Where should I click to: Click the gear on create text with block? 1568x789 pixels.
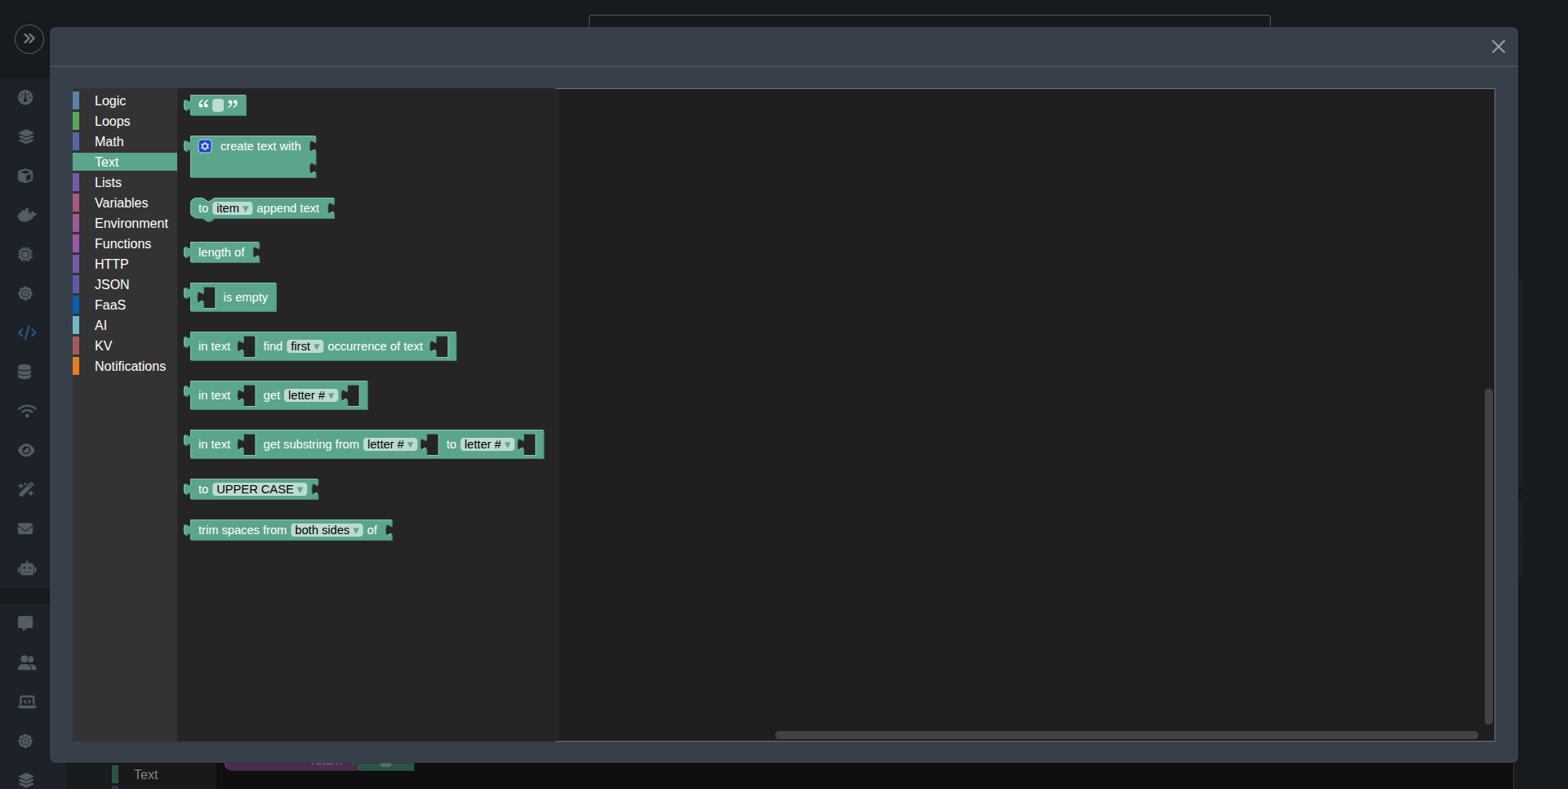(x=205, y=146)
